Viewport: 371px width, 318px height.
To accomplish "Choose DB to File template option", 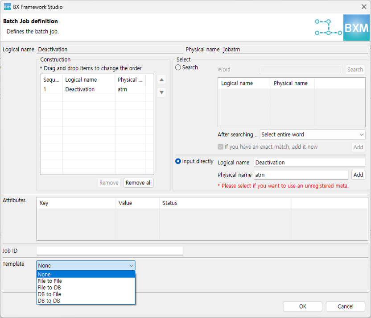I will (x=49, y=294).
